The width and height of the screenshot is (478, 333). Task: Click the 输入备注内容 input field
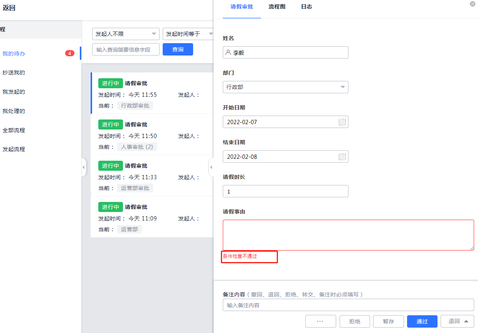coord(348,305)
